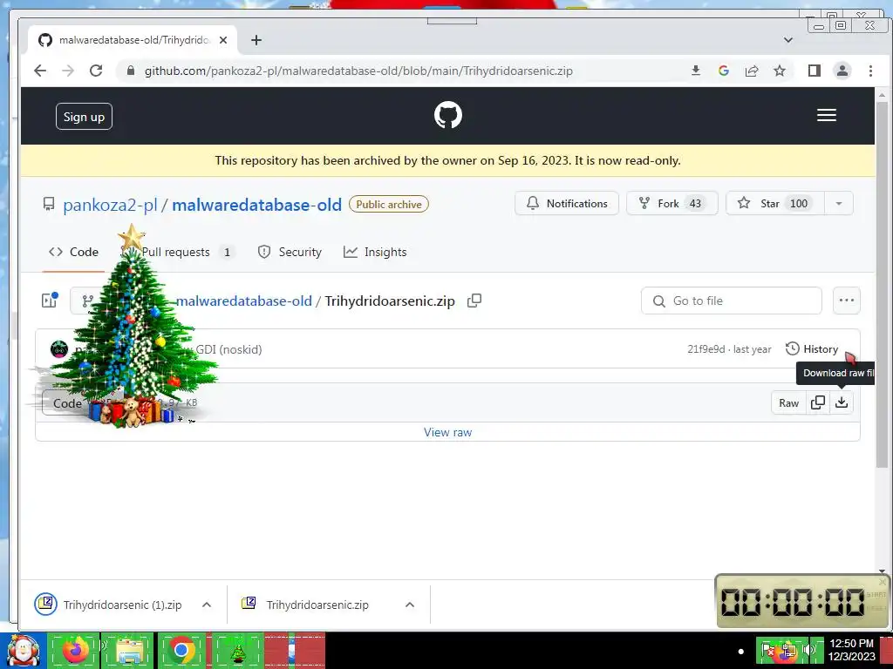
Task: Open the Chrome profile avatar
Action: 842,71
